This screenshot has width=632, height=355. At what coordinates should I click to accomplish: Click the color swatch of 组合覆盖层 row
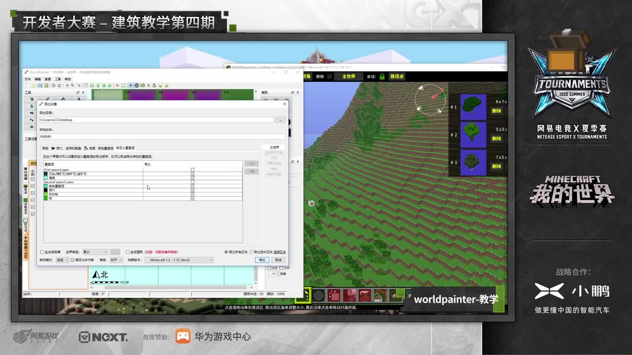pos(45,186)
